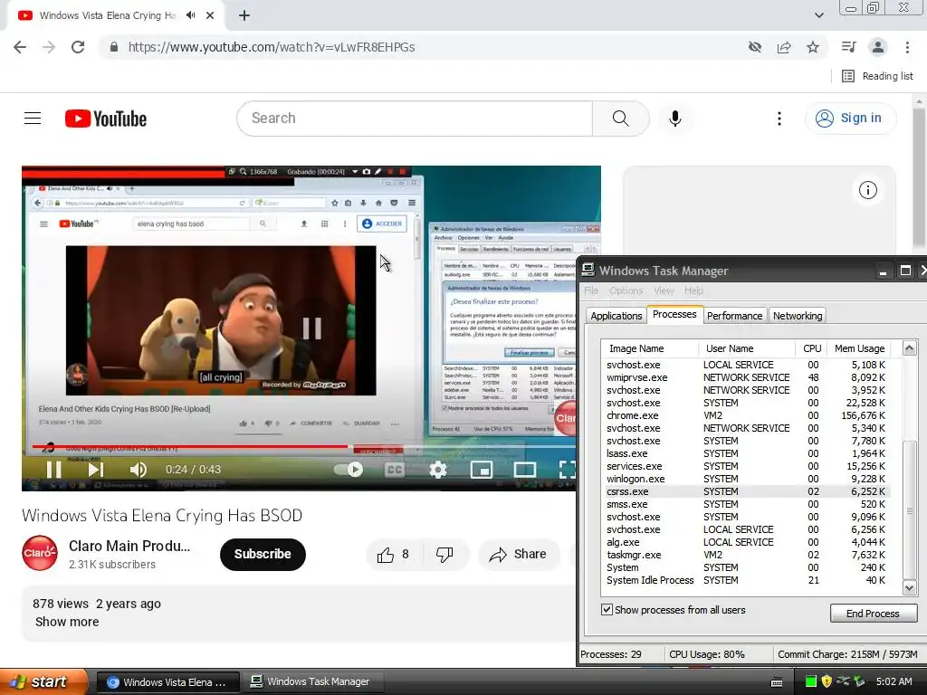This screenshot has width=927, height=695.
Task: Switch to the Performance tab
Action: (x=734, y=316)
